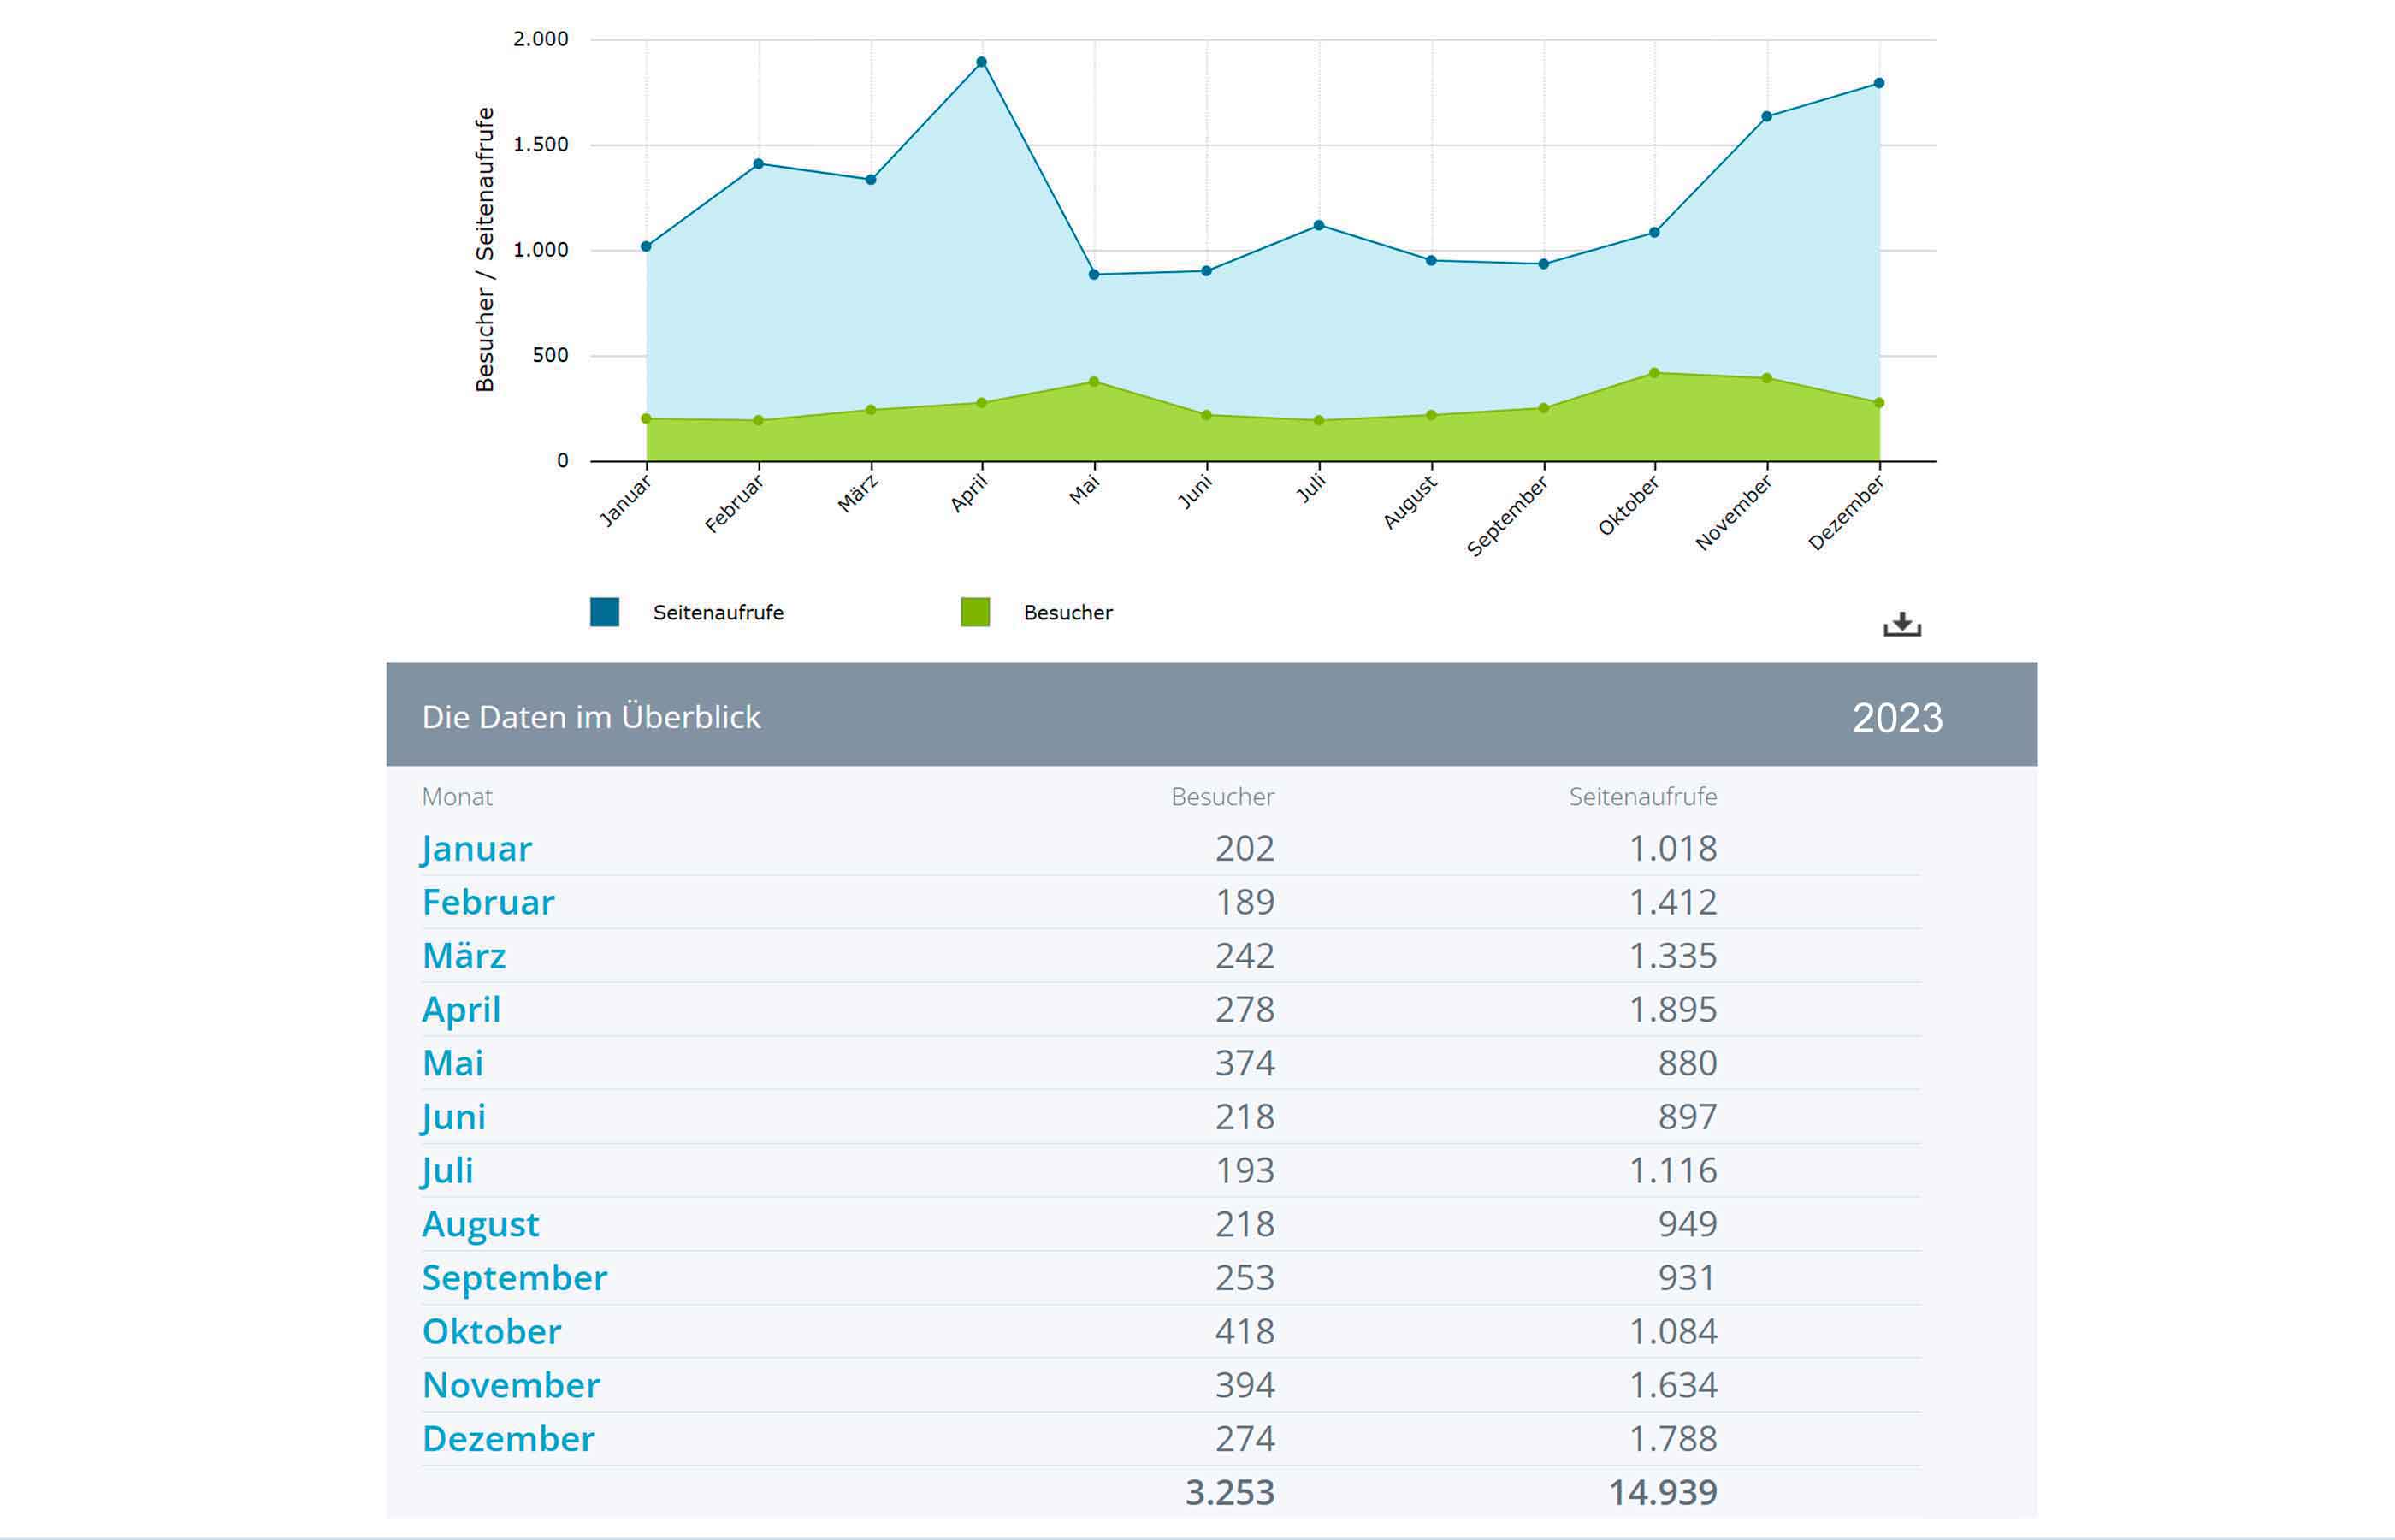Open the Oktober month link
The image size is (2395, 1540).
pyautogui.click(x=491, y=1332)
